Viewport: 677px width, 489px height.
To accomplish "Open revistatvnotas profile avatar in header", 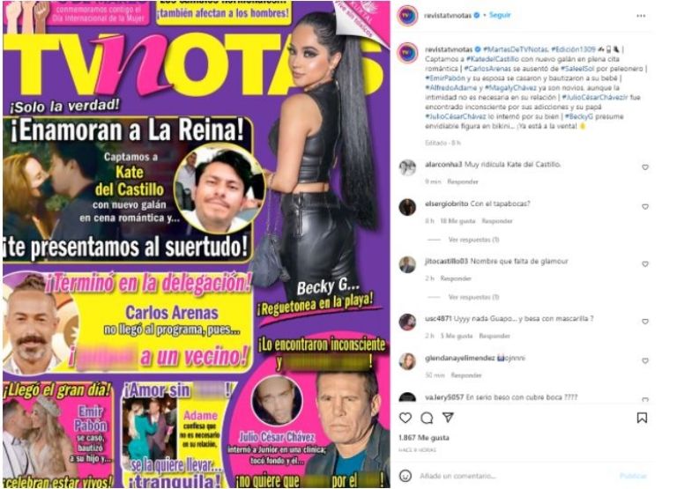I will [407, 16].
